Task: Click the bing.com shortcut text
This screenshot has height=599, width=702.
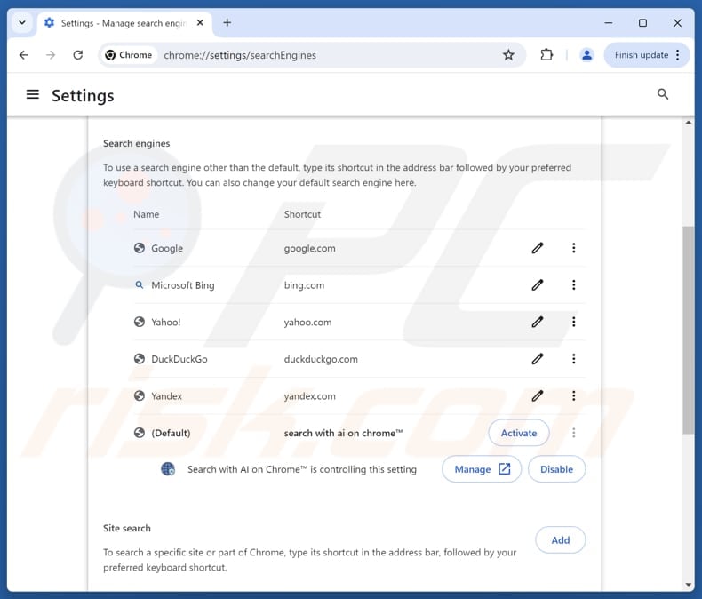Action: [x=304, y=285]
